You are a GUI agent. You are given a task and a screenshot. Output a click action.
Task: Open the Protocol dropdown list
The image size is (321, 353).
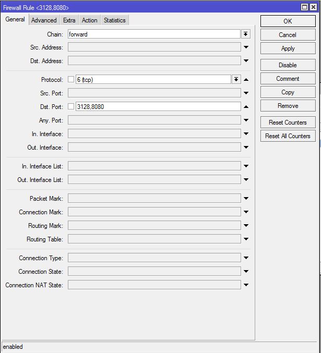click(236, 80)
